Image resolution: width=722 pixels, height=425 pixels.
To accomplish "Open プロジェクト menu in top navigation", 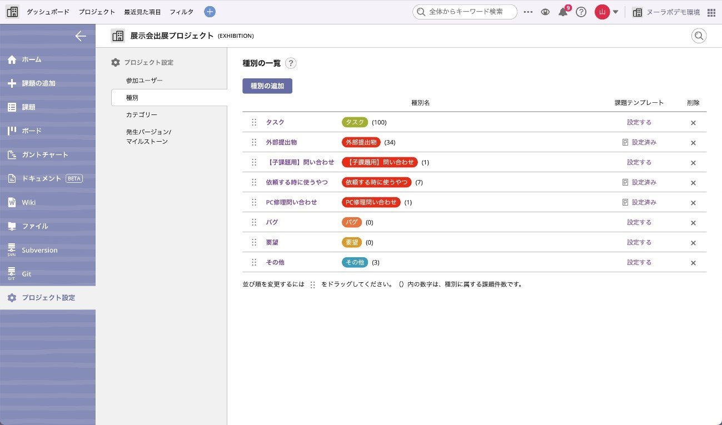I will coord(97,12).
